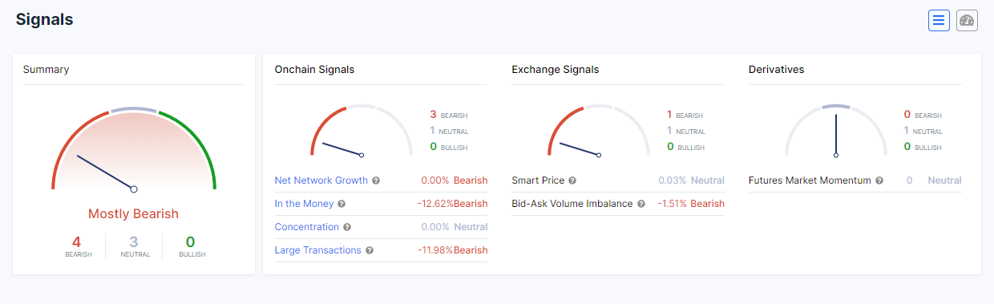This screenshot has height=304, width=994.
Task: Switch to gauge view icon
Action: coord(967,20)
